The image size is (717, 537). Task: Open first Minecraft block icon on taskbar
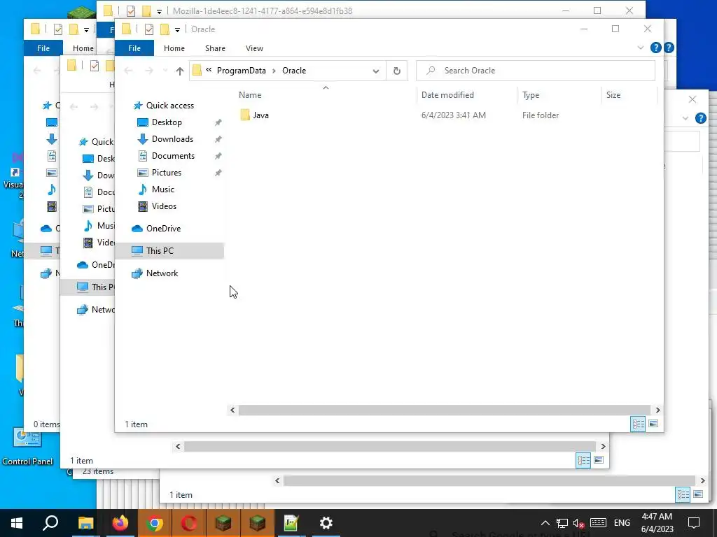pos(223,523)
